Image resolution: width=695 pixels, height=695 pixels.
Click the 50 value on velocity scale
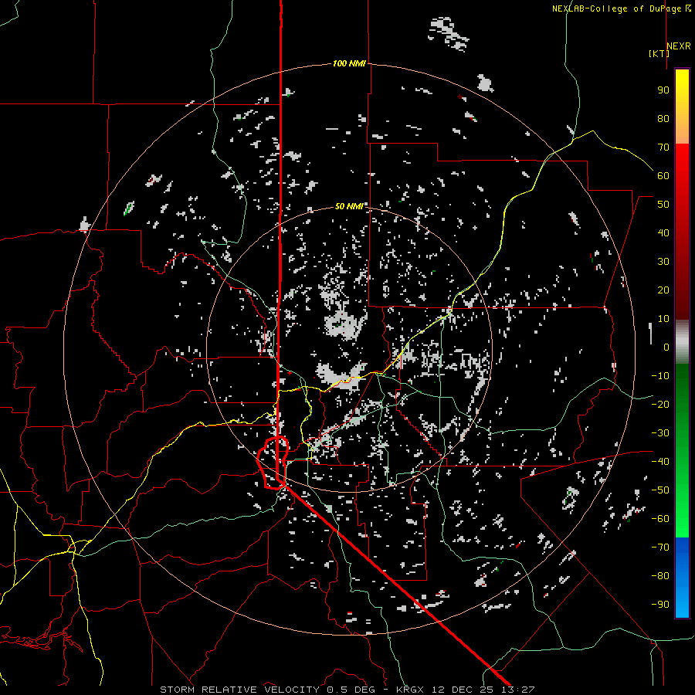(x=663, y=205)
